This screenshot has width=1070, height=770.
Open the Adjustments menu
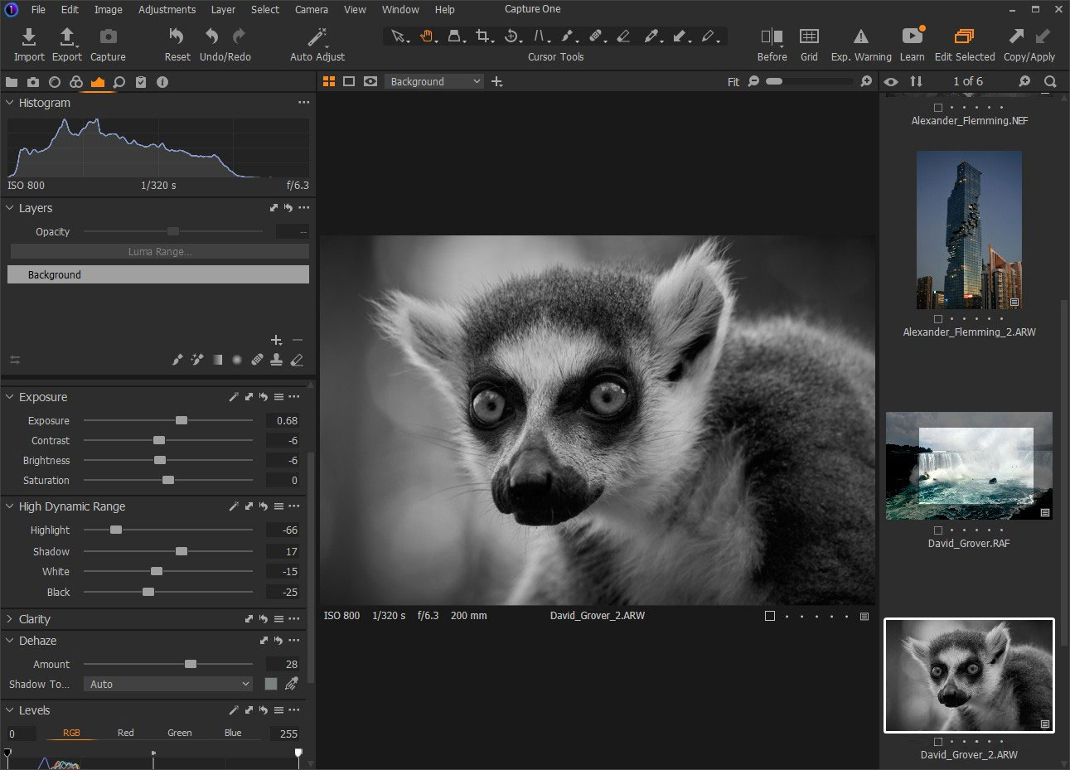(167, 10)
